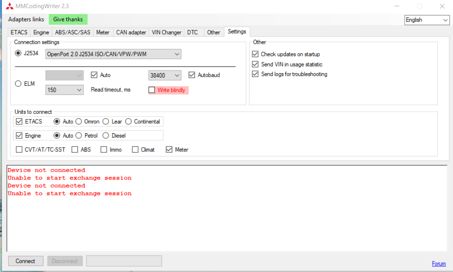Click the green Give thanks button
The width and height of the screenshot is (453, 272).
tap(68, 19)
